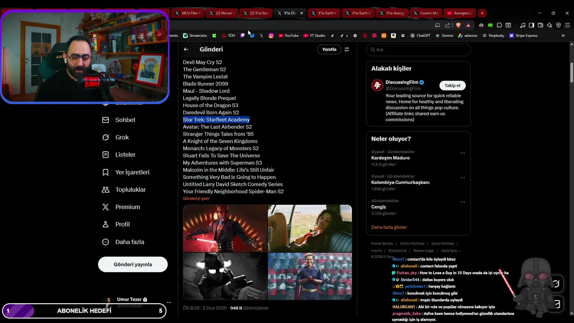Screen dimensions: 574x323
Task: Click the Topluluklar people icon
Action: coord(105,190)
